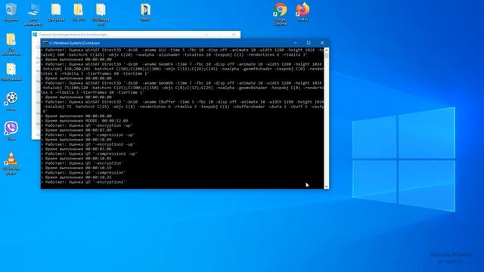Click the line ending '-compression2 -up'

tap(89, 153)
